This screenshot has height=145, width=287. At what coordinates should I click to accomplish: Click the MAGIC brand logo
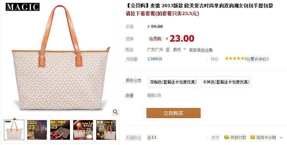coord(23,7)
